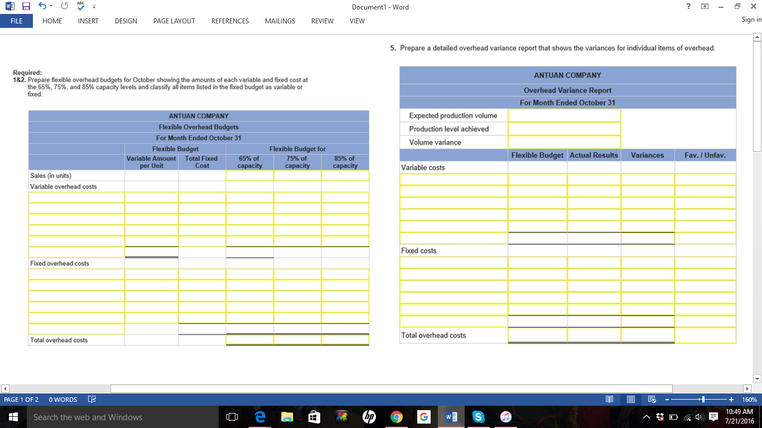The image size is (762, 428).
Task: Click the 'Overhead Variance Report' heading
Action: [x=567, y=90]
